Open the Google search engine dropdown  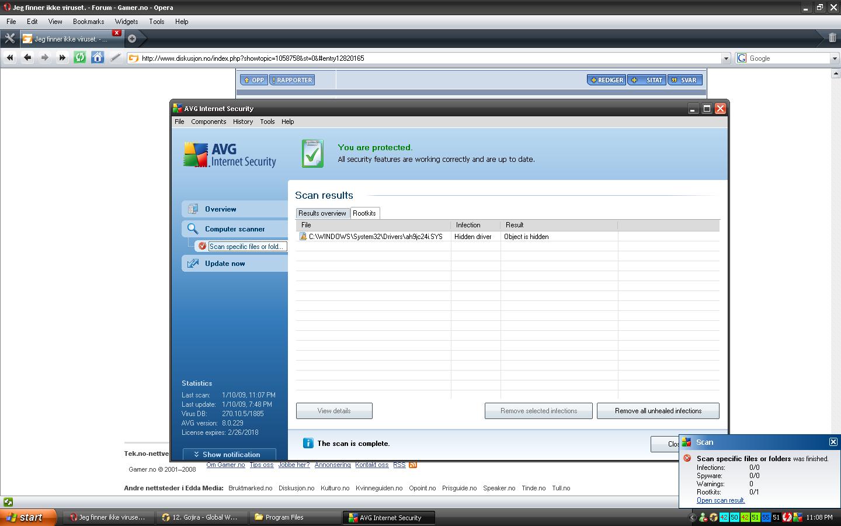[835, 58]
